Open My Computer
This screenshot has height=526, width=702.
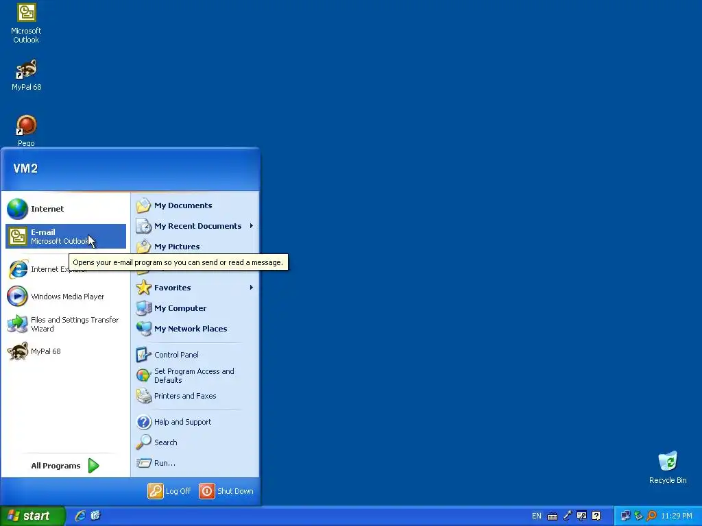195,308
